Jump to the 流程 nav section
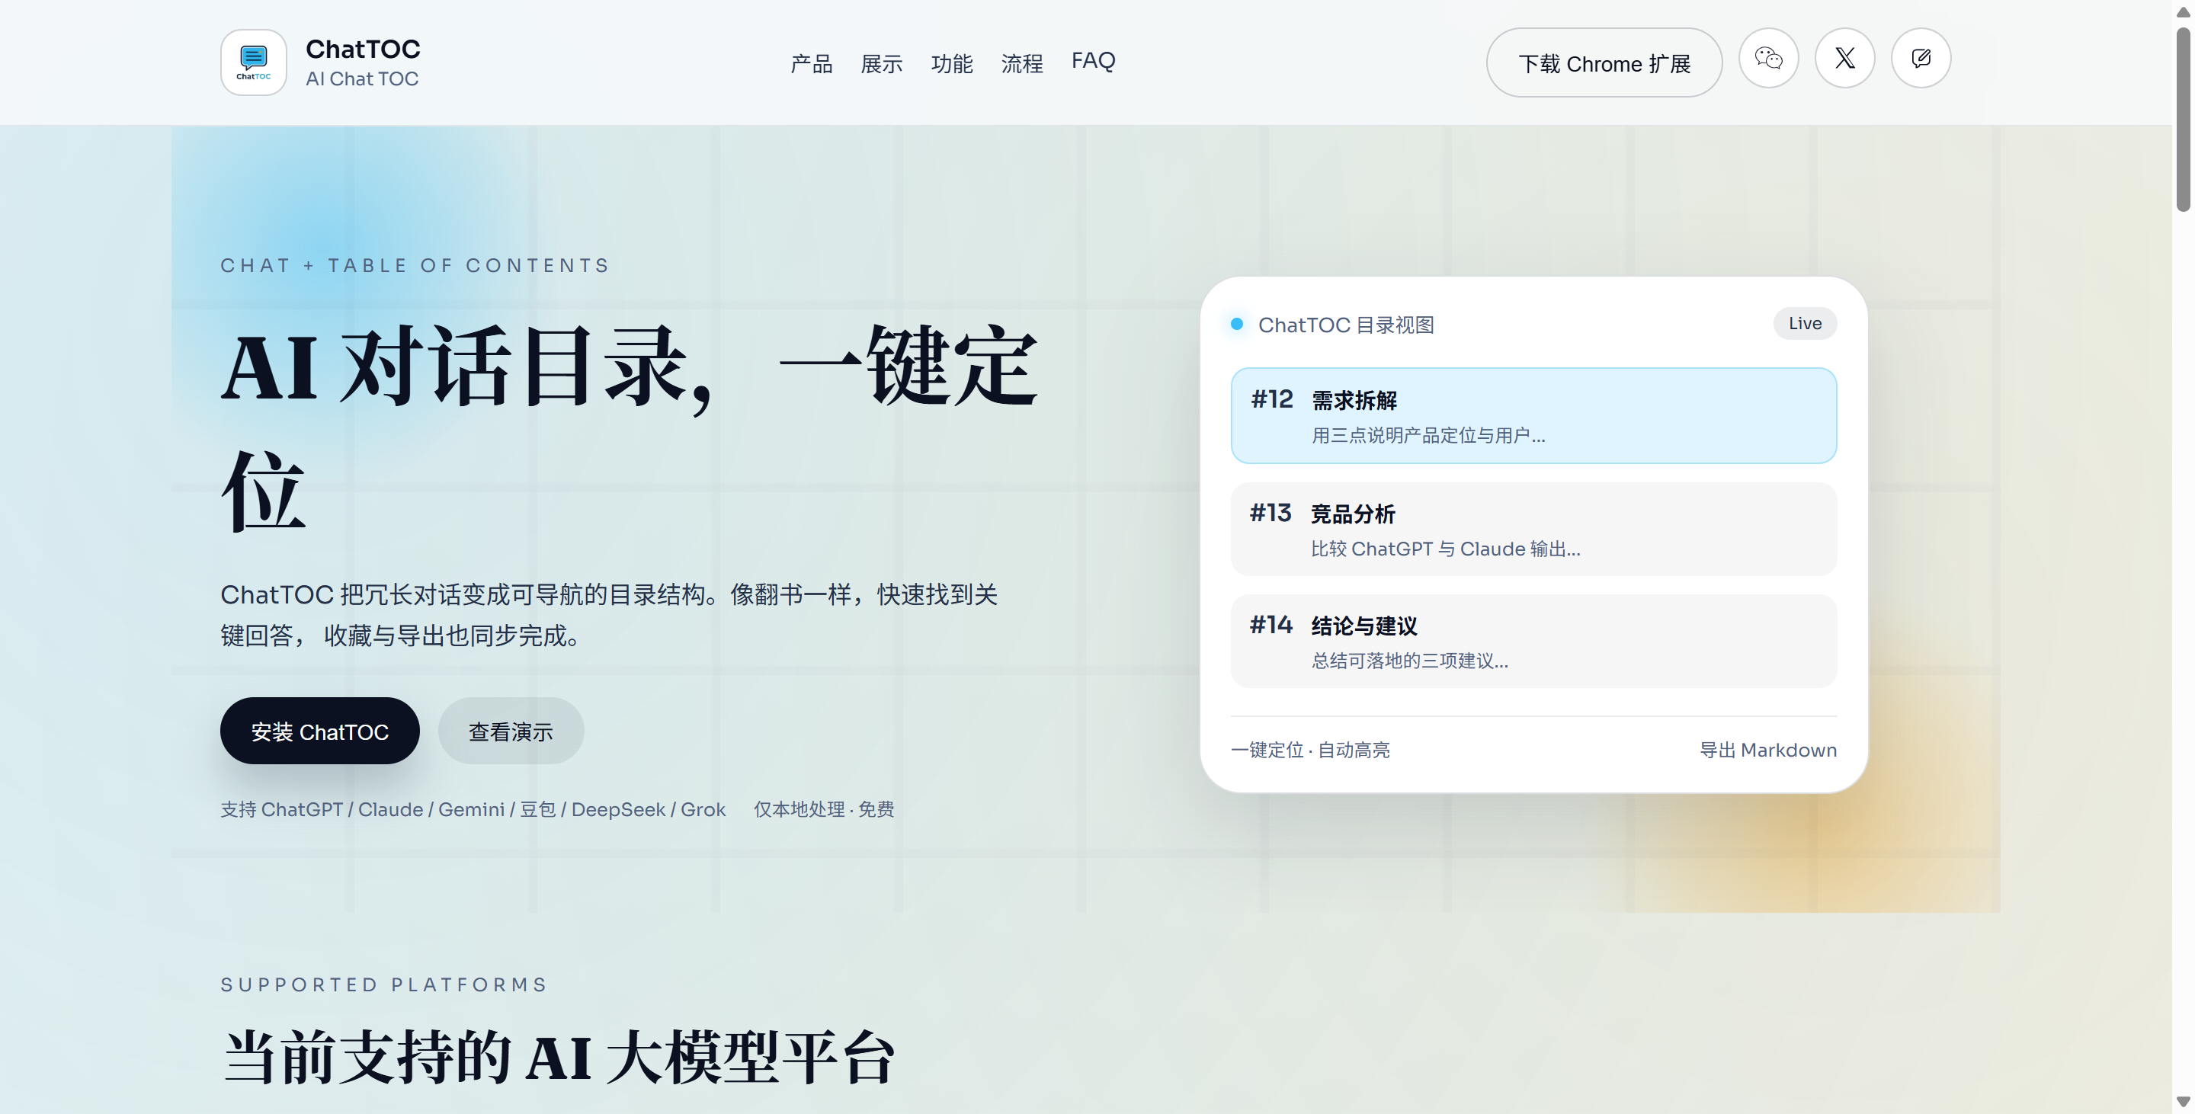Viewport: 2195px width, 1114px height. point(1021,64)
